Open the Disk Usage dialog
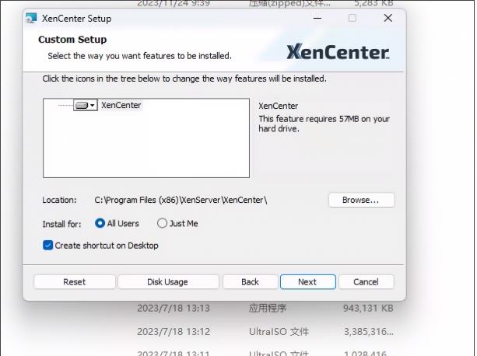This screenshot has height=356, width=477. point(168,282)
